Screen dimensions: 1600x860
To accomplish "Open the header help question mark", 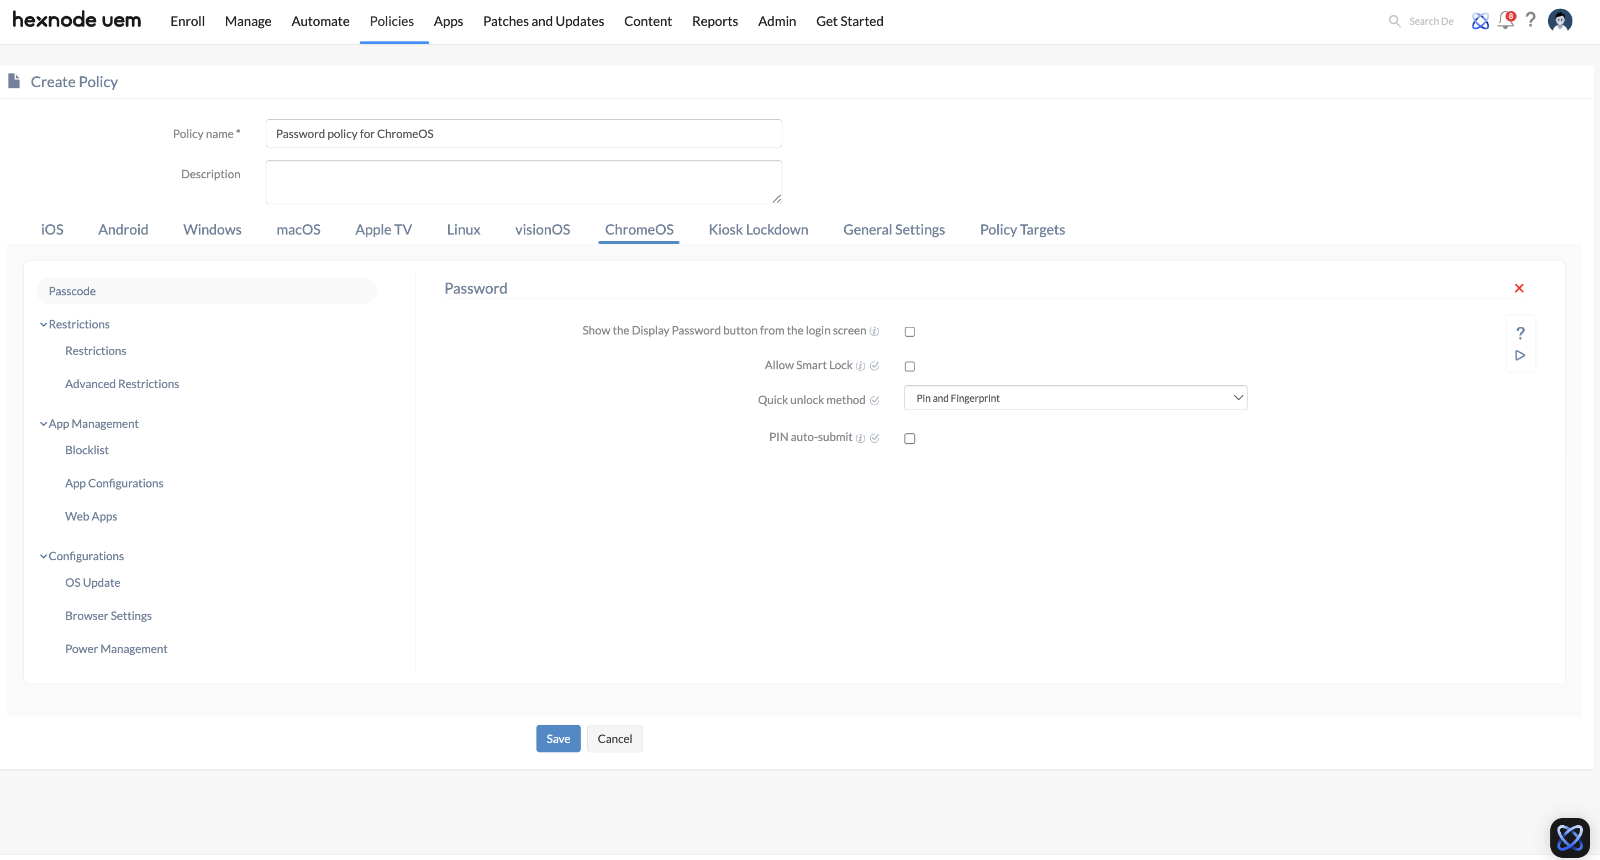I will click(1531, 20).
